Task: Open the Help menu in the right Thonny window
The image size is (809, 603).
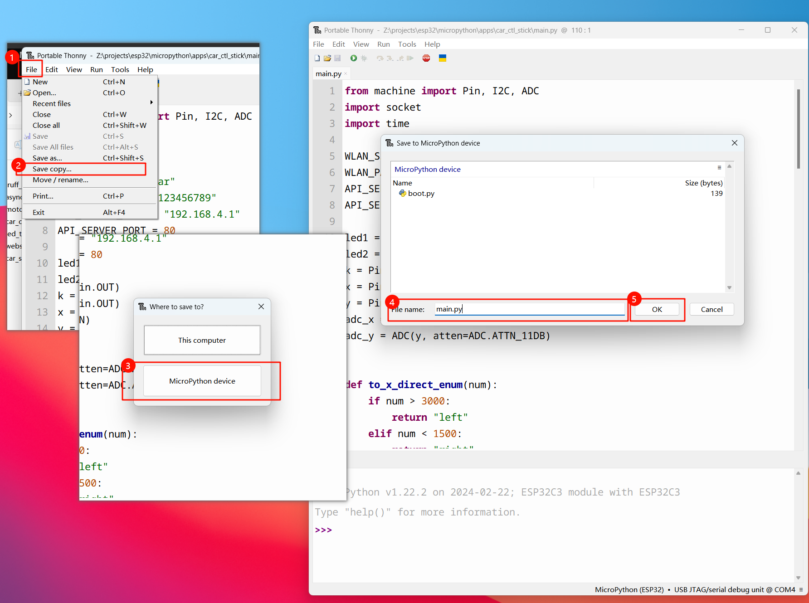Action: click(432, 44)
